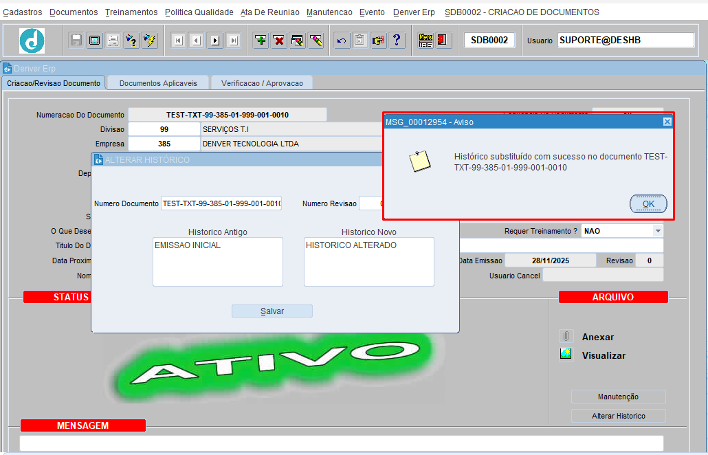The height and width of the screenshot is (455, 708).
Task: Click the Salvar button
Action: click(272, 311)
